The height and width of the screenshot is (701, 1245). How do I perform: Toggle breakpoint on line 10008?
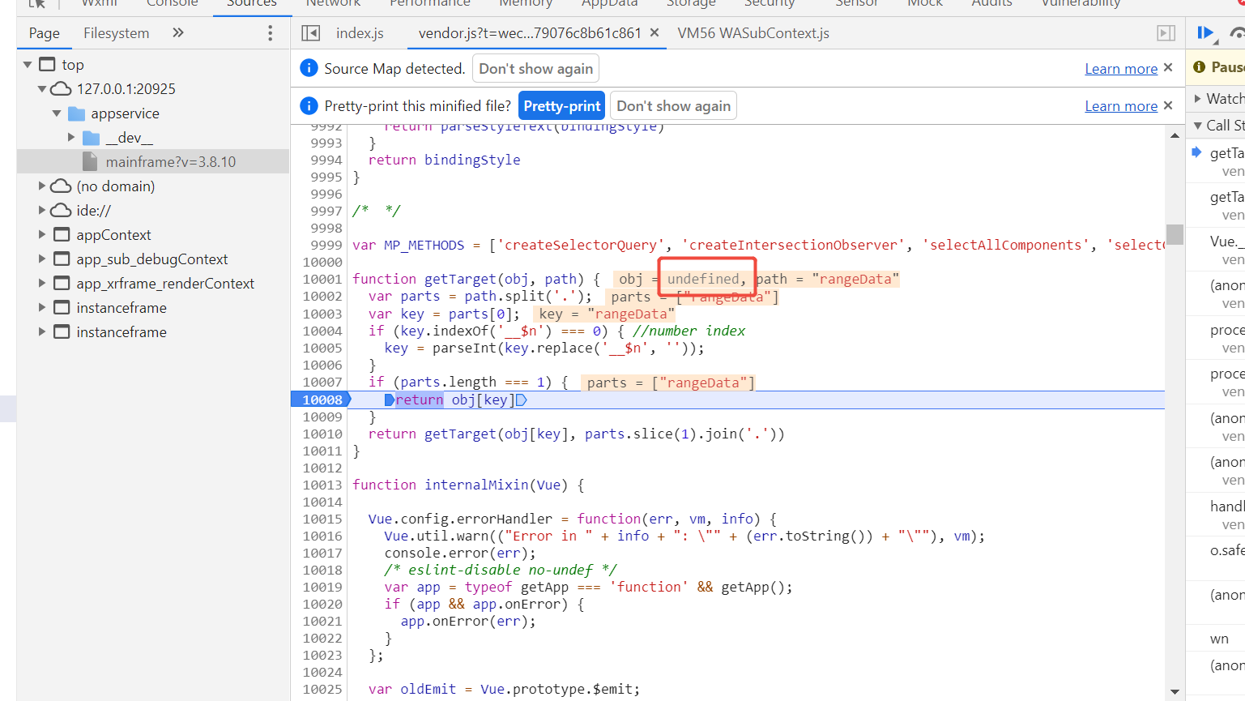(x=322, y=400)
